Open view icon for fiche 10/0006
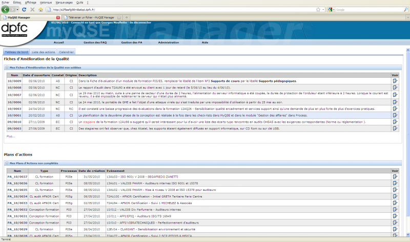The image size is (410, 242). pyautogui.click(x=395, y=102)
